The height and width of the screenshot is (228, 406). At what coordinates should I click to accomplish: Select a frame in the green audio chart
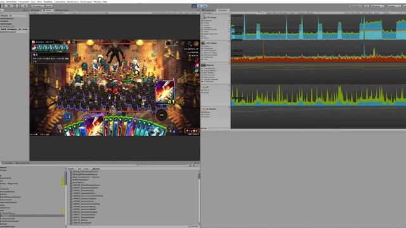318,95
